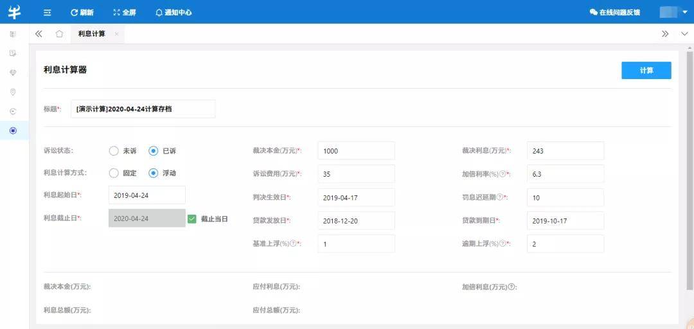Open the location pin sidebar icon

tap(13, 92)
